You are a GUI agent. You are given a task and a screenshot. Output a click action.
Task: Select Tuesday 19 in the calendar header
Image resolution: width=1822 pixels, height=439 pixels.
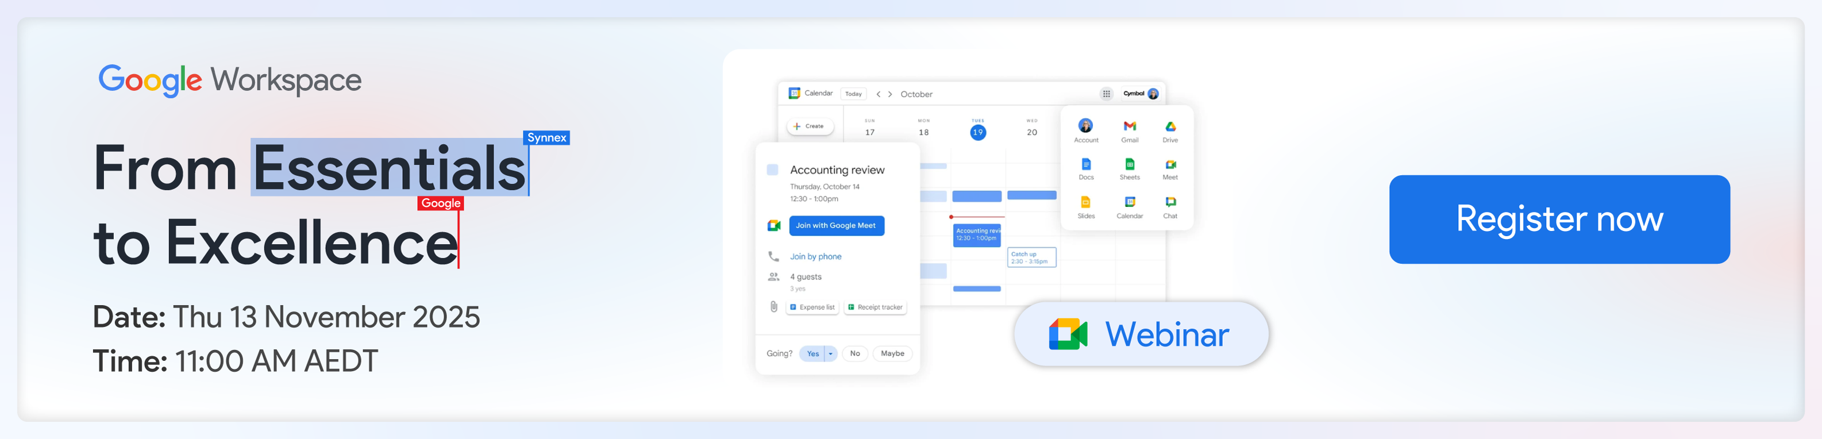point(977,132)
